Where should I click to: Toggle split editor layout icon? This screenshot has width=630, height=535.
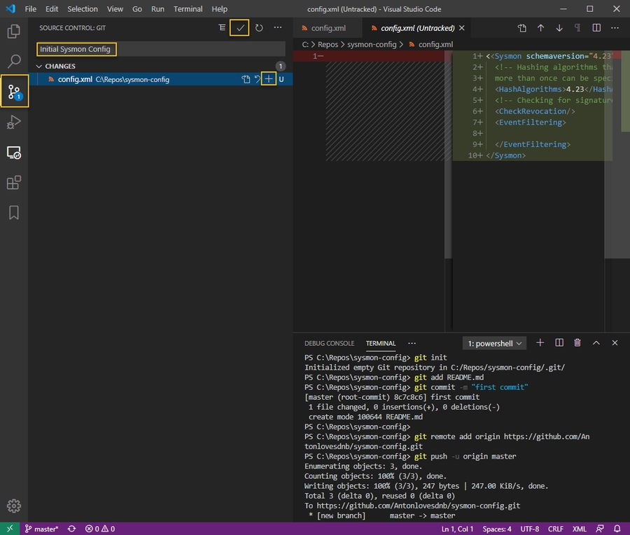tap(596, 28)
